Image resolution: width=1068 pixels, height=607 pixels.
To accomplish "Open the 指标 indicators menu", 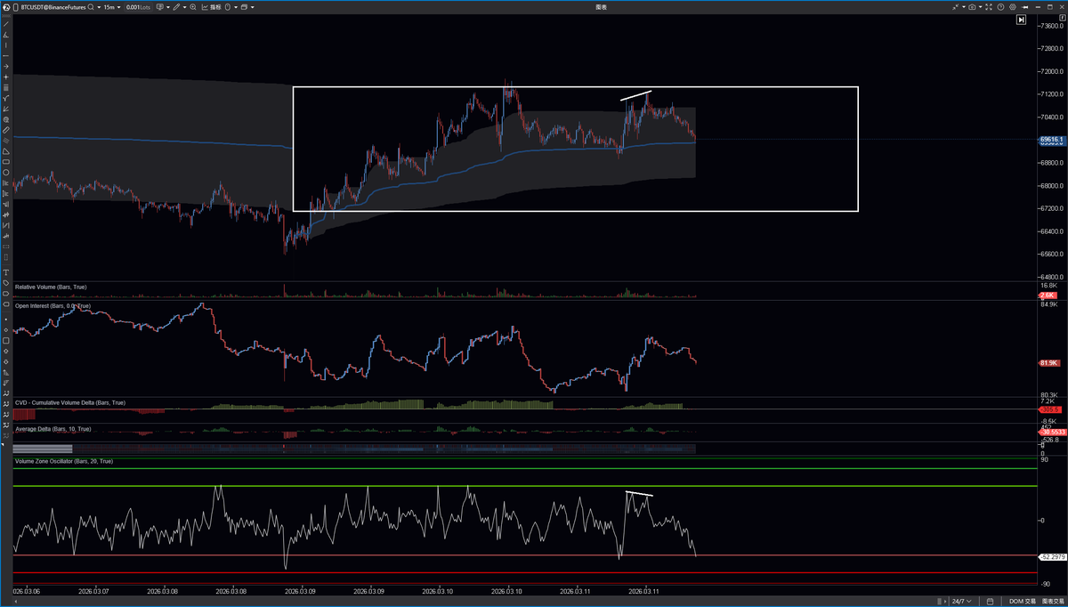I will coord(211,6).
